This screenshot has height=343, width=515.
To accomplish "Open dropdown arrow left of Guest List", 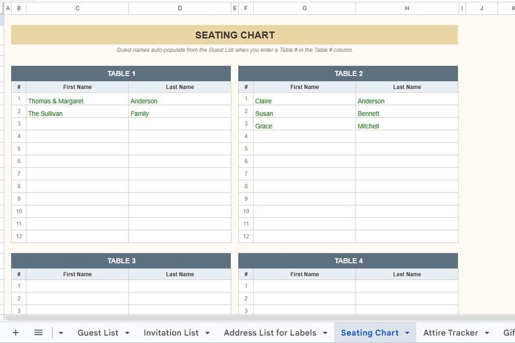I will 61,333.
